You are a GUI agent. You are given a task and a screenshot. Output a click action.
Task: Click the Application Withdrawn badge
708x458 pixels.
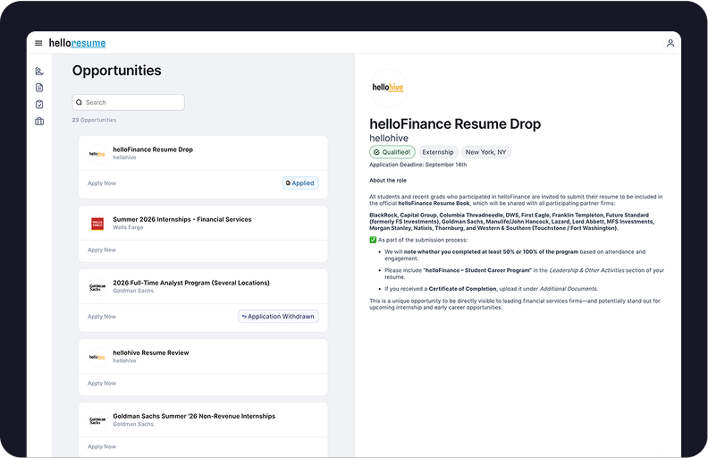coord(278,317)
